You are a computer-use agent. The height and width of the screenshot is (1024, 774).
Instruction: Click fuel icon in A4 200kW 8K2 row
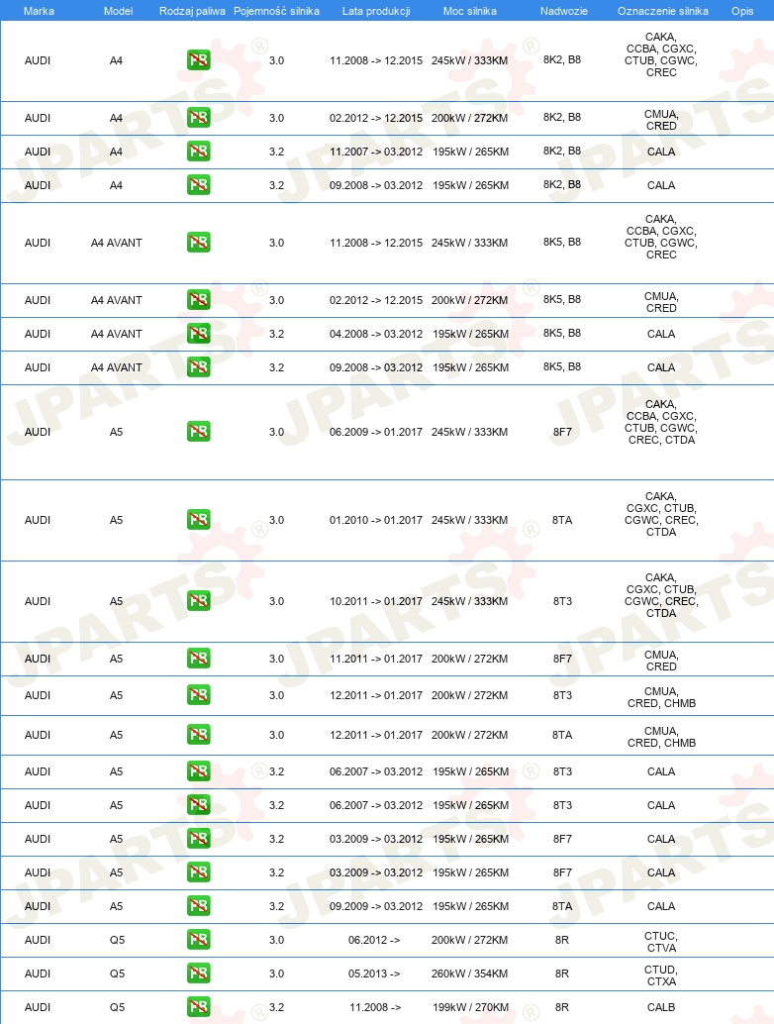click(x=198, y=118)
